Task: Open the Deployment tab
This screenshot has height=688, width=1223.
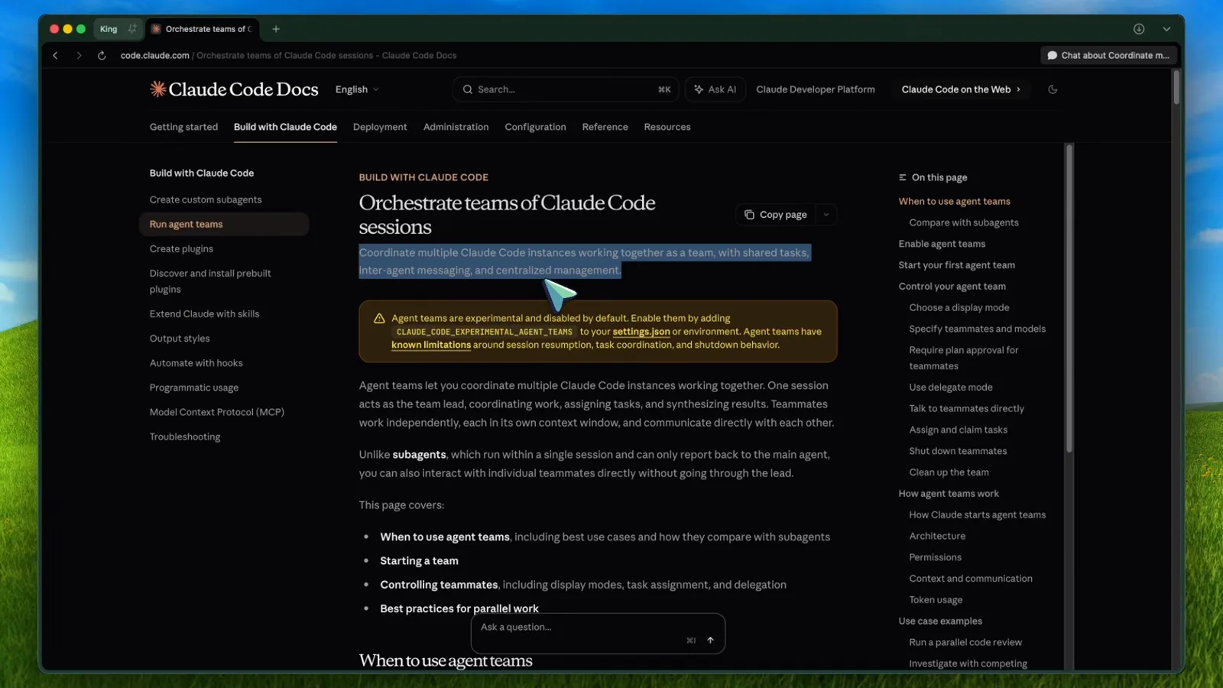Action: click(380, 127)
